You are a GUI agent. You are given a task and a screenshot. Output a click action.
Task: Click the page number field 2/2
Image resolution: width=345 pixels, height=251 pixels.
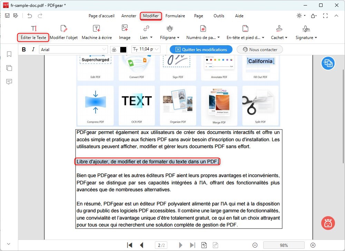161,245
